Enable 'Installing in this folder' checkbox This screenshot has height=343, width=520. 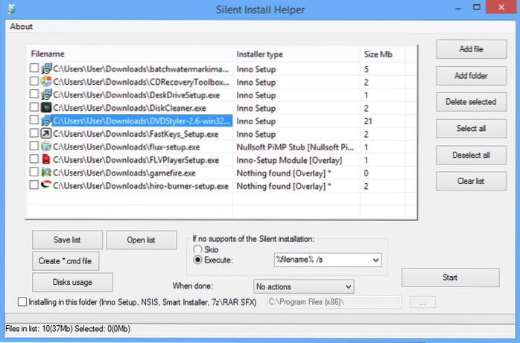coord(21,302)
